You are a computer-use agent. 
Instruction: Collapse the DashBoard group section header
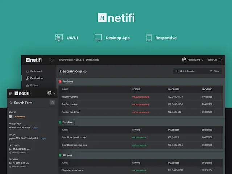(141, 122)
